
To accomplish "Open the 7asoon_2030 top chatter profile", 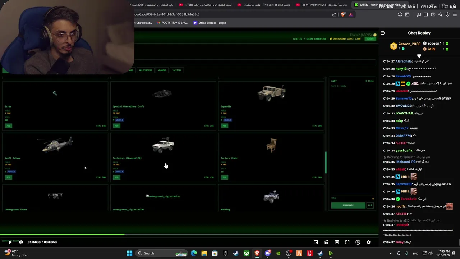I will (x=409, y=44).
